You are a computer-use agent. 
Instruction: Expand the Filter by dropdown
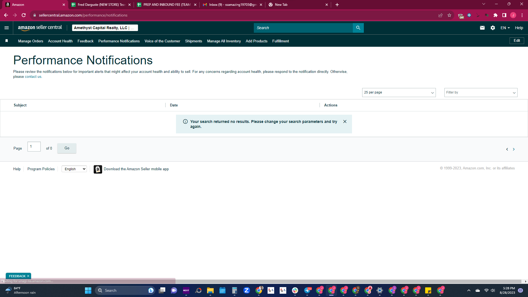(481, 92)
